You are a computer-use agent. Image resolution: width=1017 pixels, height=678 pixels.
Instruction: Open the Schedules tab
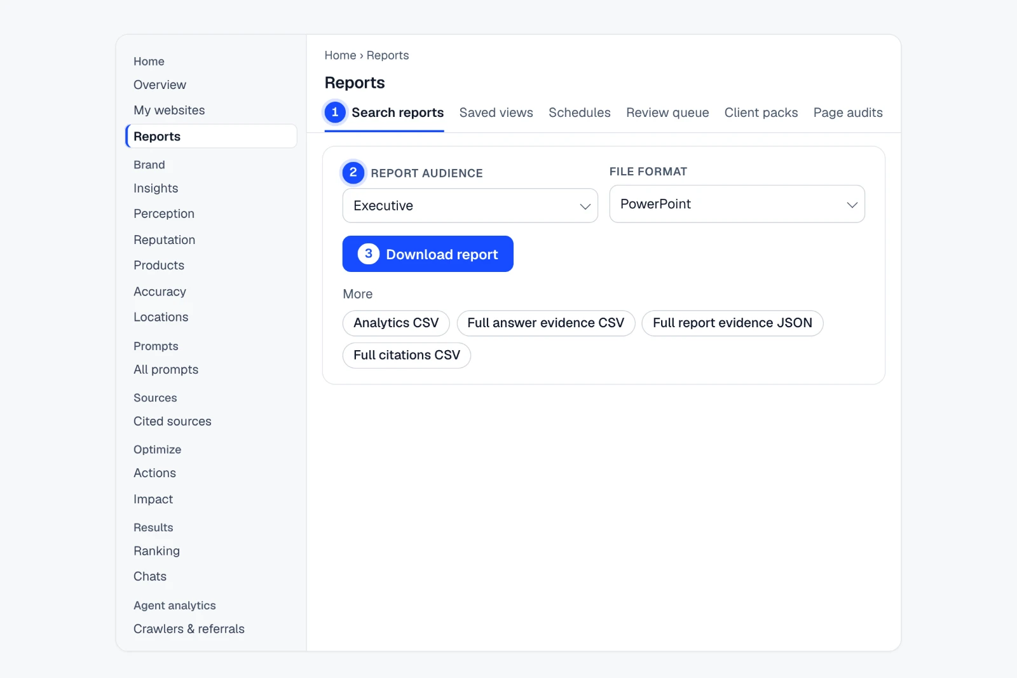tap(580, 112)
